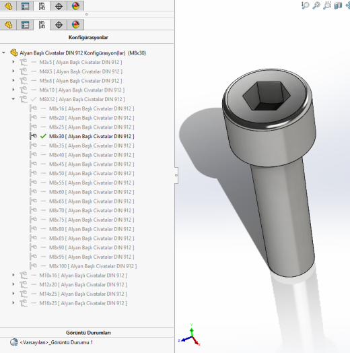Open DimXpertManager tab in upper tab row
Viewport: 350px width, 353px height.
59,6
